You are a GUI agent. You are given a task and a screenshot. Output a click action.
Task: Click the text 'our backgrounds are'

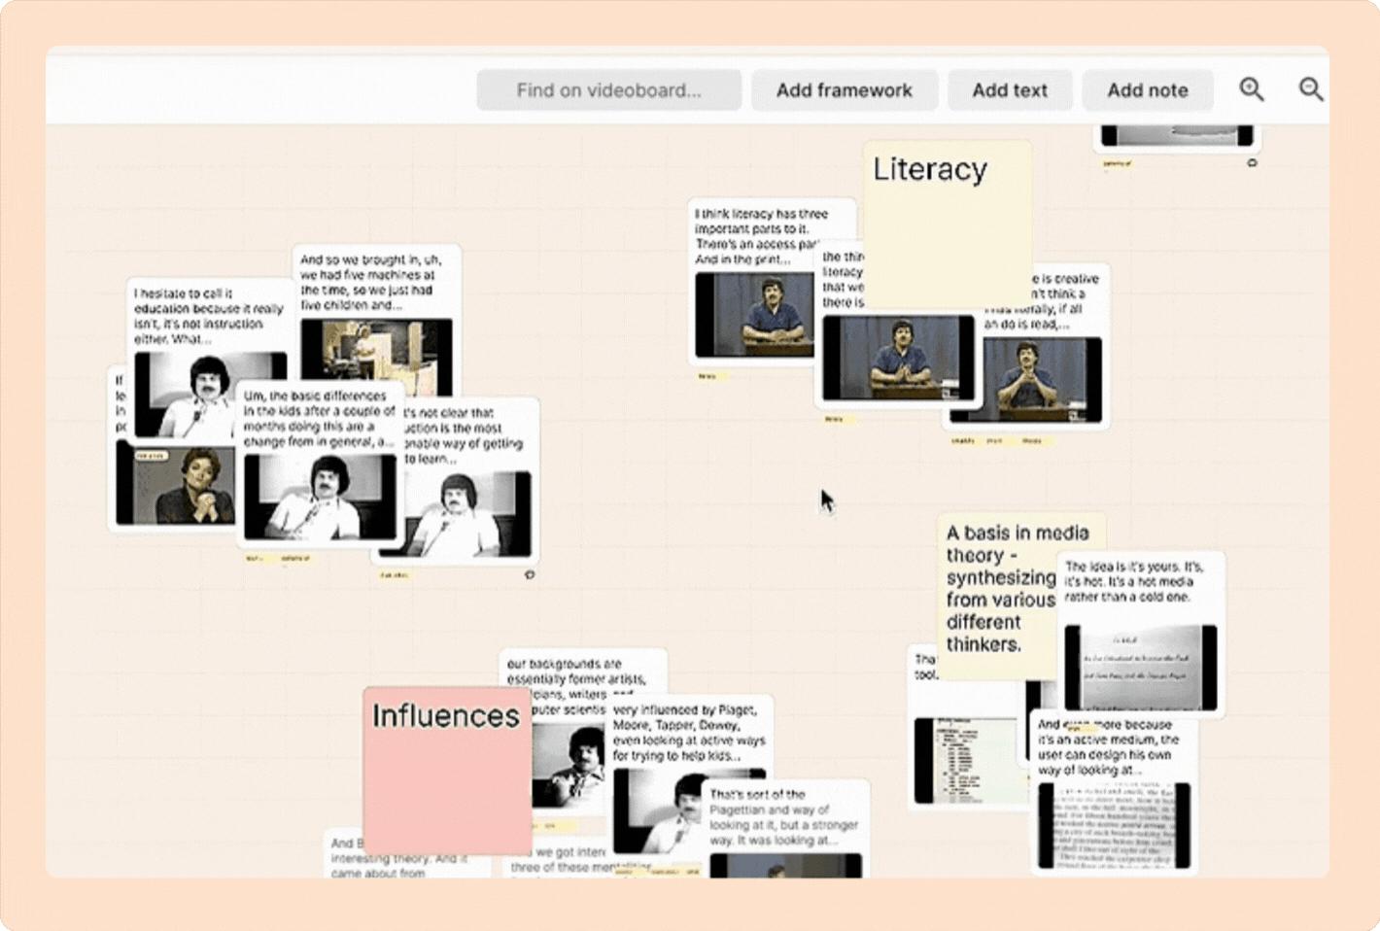click(564, 664)
